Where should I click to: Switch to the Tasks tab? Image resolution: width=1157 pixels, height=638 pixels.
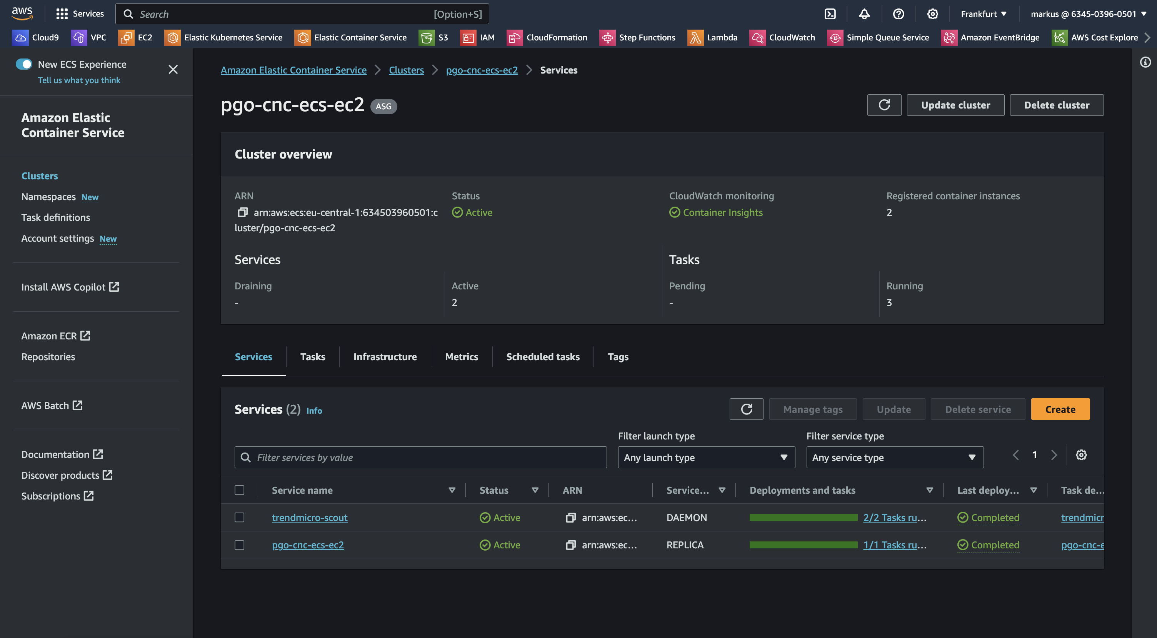click(313, 357)
